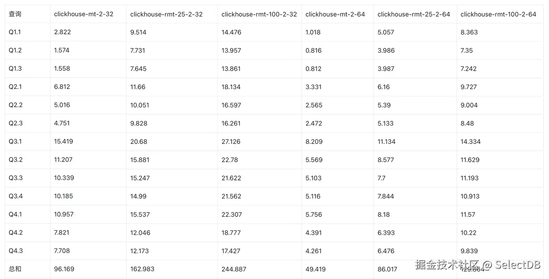Click the cell containing 8.577
Viewport: 549px width, 279px height.
[x=386, y=160]
